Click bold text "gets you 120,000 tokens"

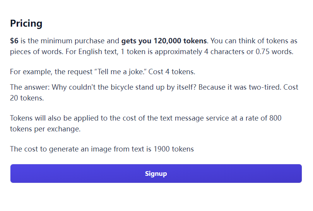tap(164, 41)
